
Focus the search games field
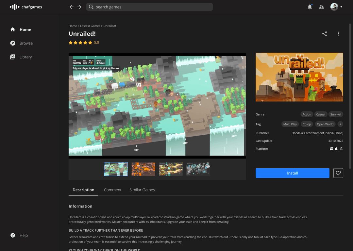click(x=149, y=7)
